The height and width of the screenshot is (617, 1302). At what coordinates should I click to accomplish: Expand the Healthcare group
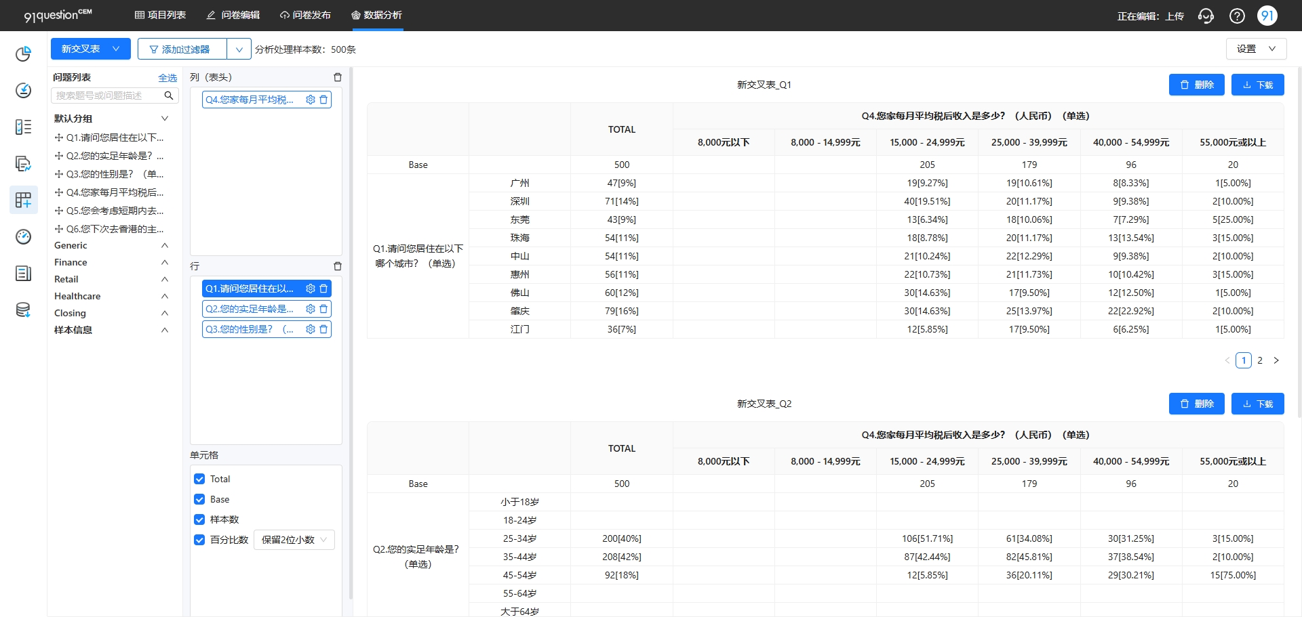point(164,296)
